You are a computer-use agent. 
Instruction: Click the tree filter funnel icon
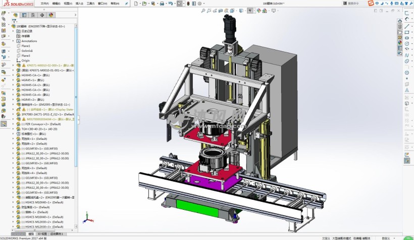[14, 21]
